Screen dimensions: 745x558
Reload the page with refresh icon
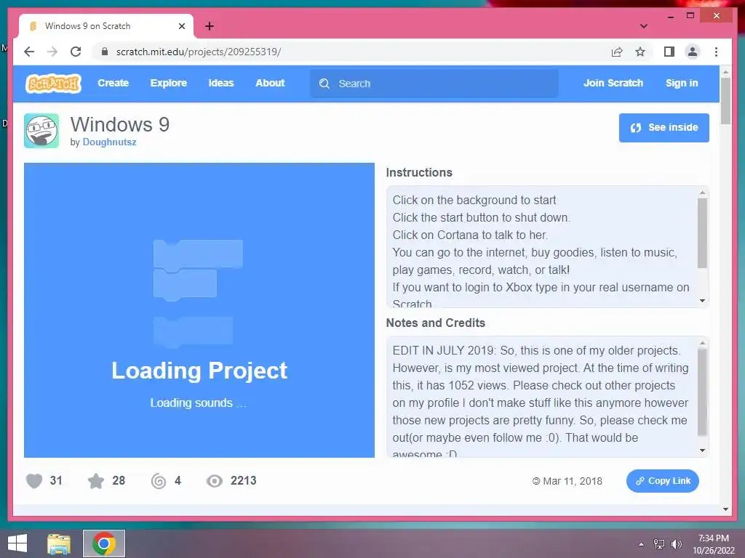pyautogui.click(x=76, y=52)
